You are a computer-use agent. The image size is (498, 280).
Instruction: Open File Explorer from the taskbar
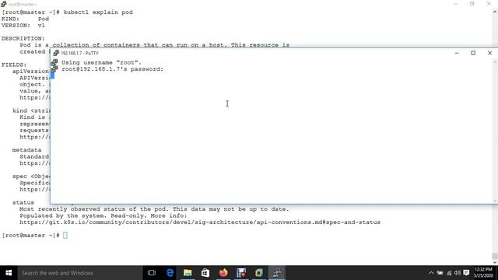tap(188, 273)
